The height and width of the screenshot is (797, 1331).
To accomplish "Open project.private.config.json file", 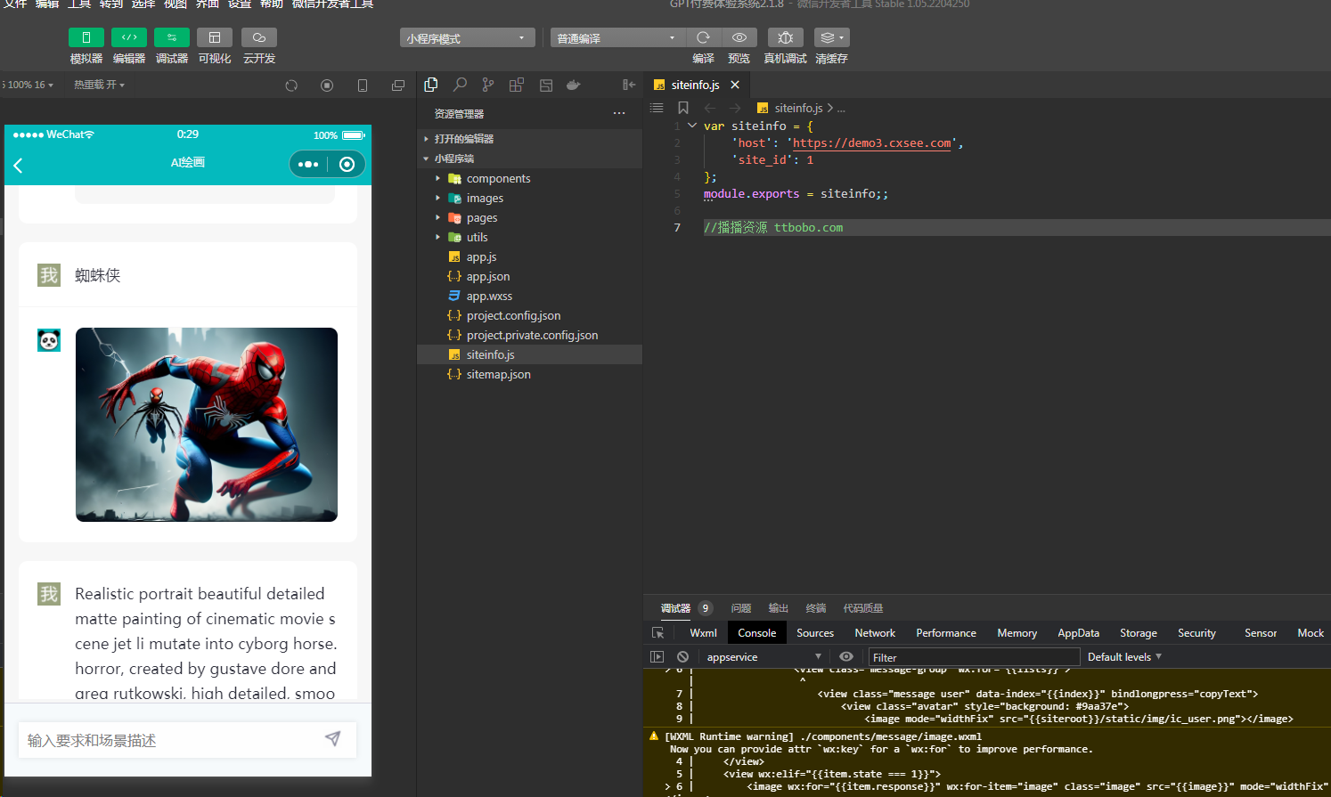I will [530, 335].
